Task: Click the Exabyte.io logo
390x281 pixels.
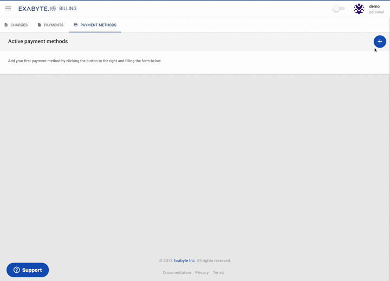Action: pos(37,9)
